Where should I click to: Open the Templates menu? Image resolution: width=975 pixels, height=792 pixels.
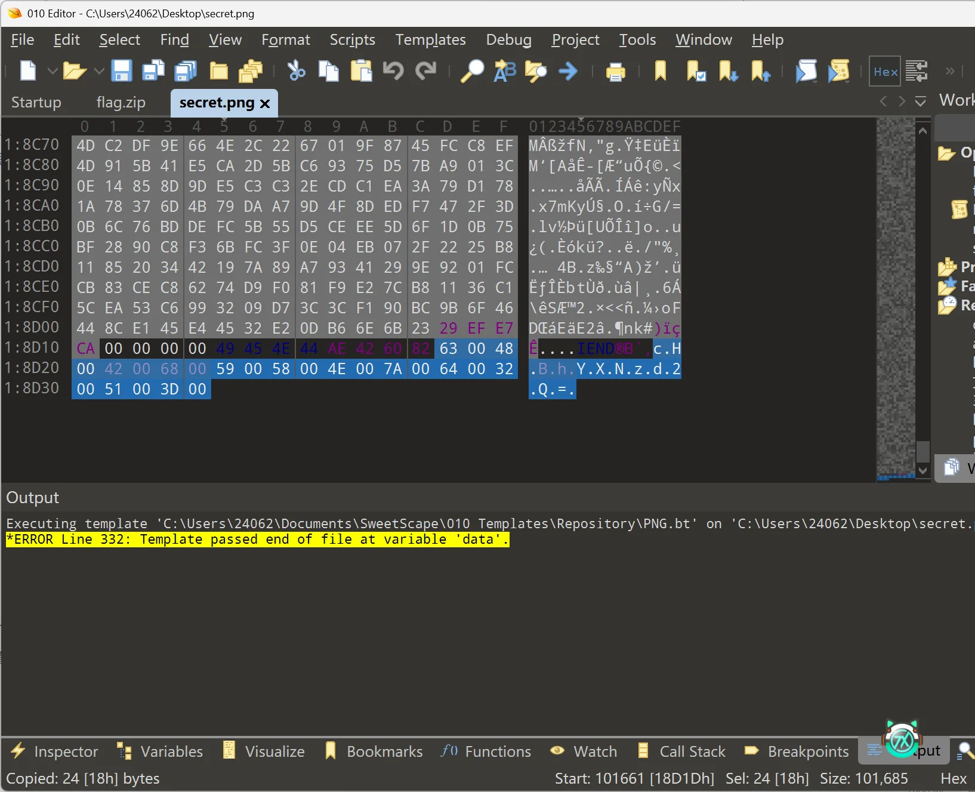click(x=430, y=40)
